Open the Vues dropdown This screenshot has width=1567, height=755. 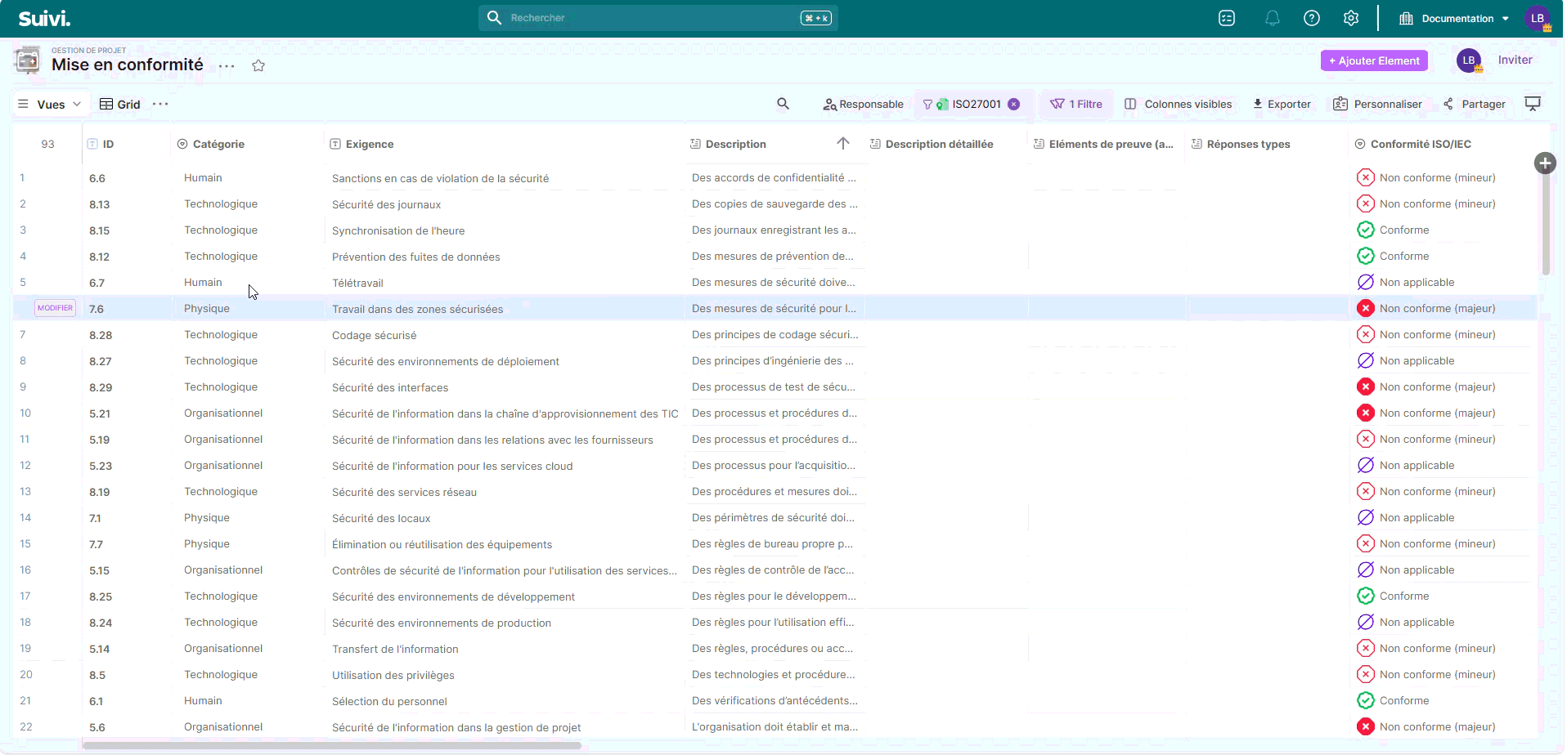click(51, 105)
